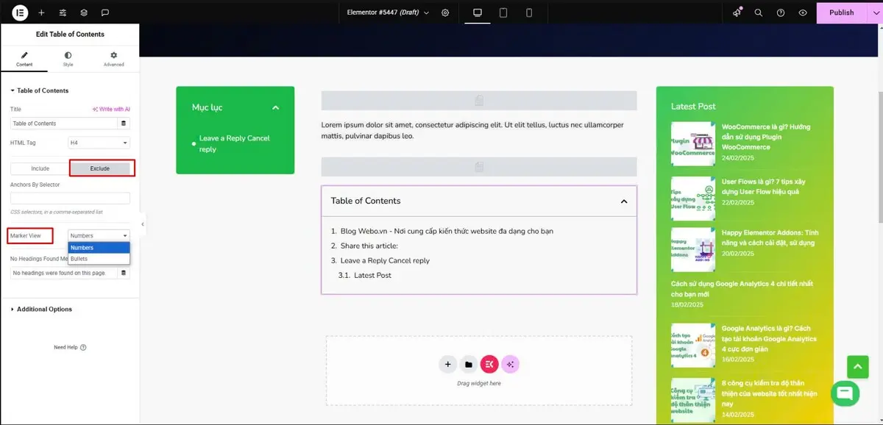
Task: Add new section with plus button
Action: pyautogui.click(x=447, y=364)
